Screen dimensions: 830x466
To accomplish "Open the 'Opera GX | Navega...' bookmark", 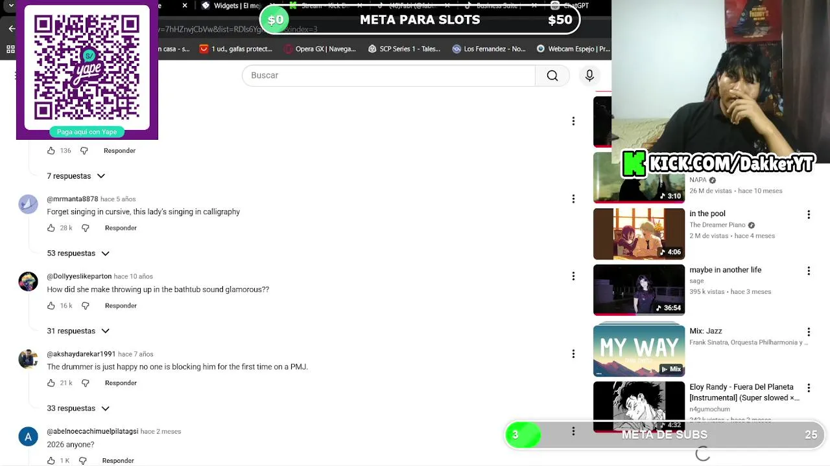I will coord(320,49).
